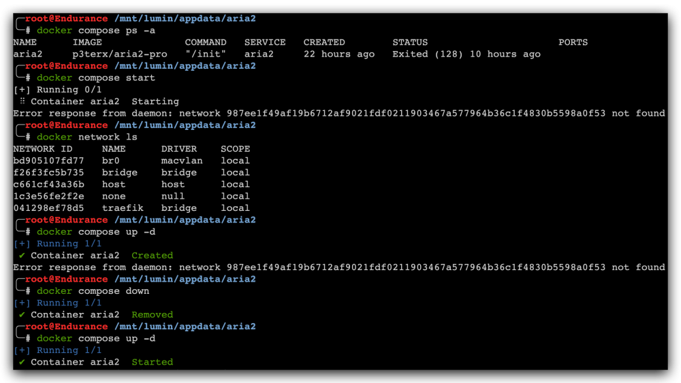This screenshot has height=383, width=681.
Task: Click network ID c661cf43a36b
Action: click(48, 184)
